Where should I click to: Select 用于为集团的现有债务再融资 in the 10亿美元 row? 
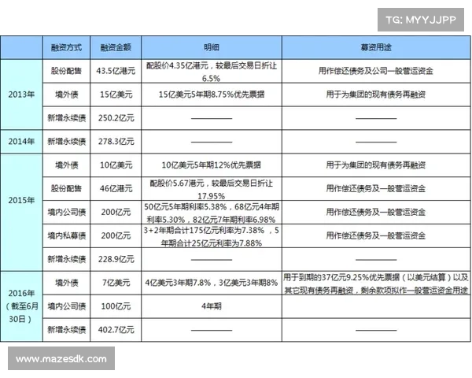tap(376, 165)
